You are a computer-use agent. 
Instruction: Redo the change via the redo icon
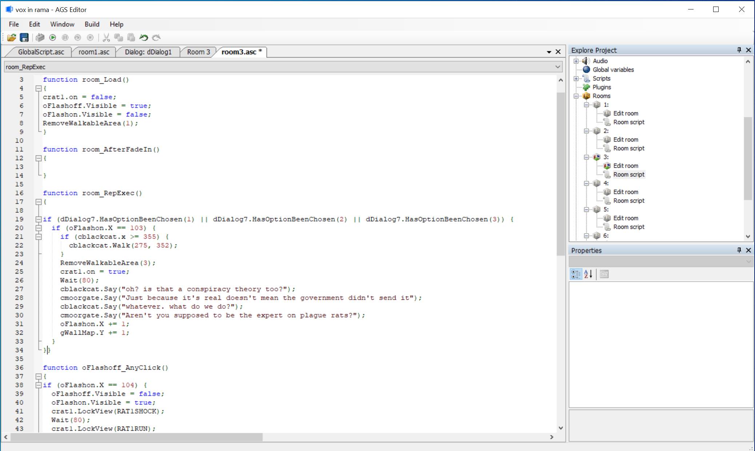point(156,37)
